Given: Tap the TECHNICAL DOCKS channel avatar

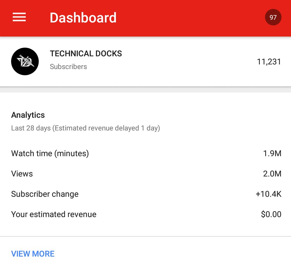Looking at the screenshot, I should pyautogui.click(x=25, y=61).
